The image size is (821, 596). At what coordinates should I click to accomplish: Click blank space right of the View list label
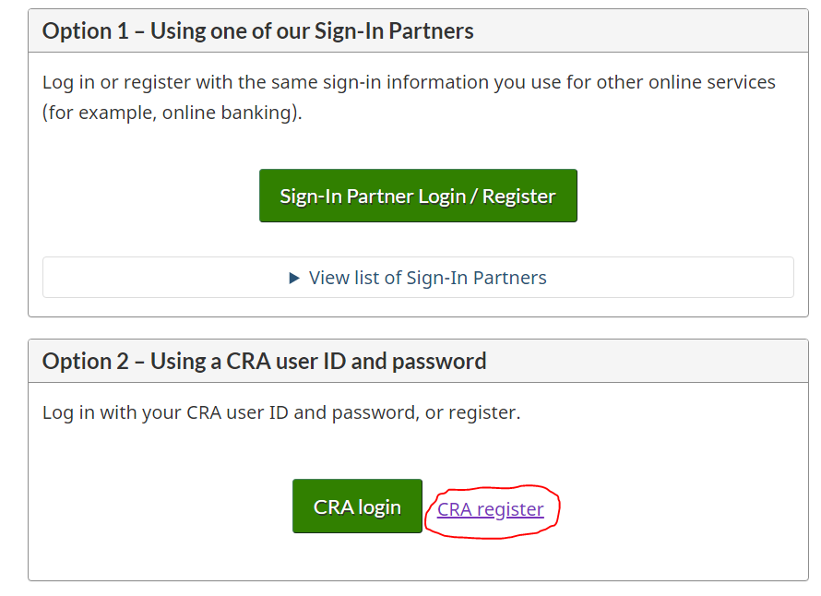[x=673, y=278]
